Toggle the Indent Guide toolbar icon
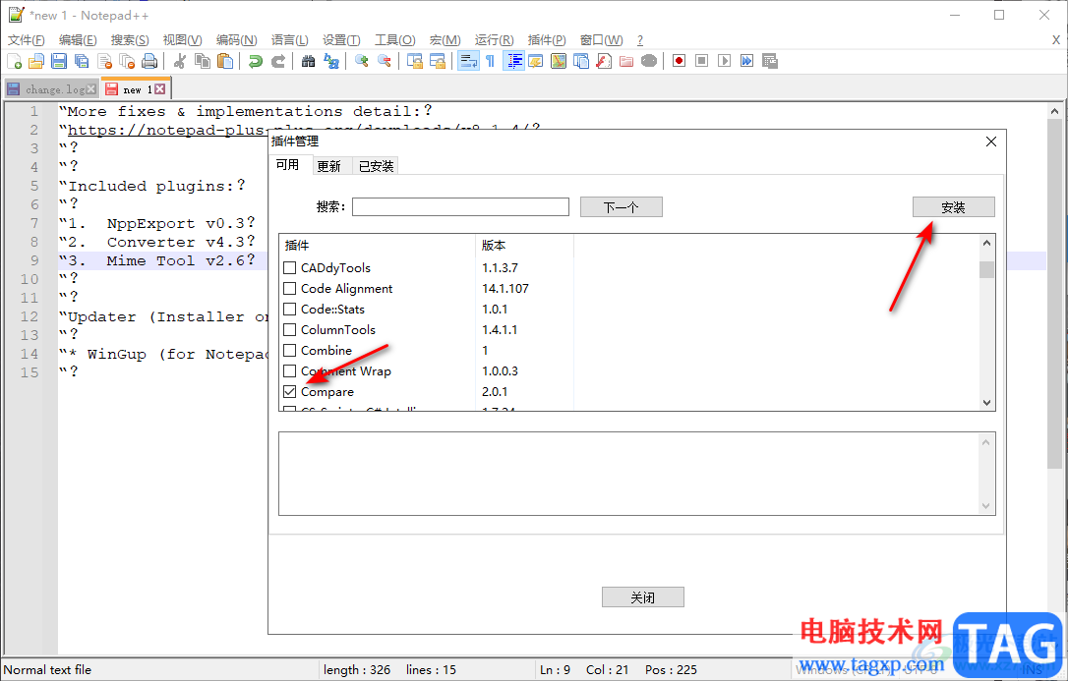The width and height of the screenshot is (1068, 681). (x=513, y=61)
